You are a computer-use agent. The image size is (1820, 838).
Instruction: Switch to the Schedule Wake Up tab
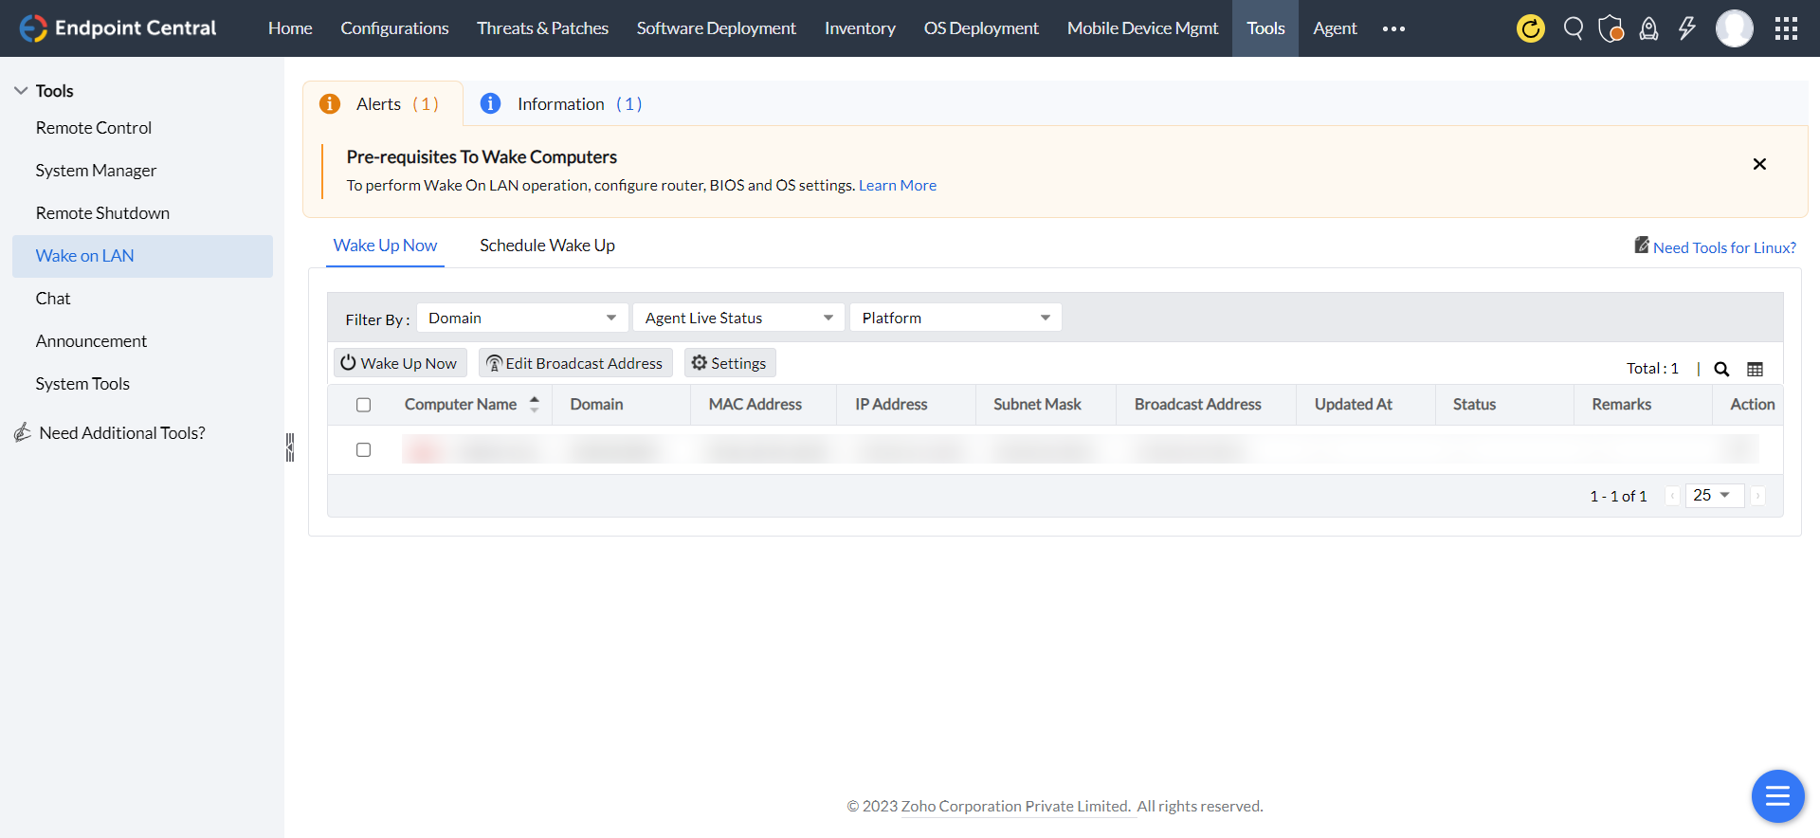pyautogui.click(x=547, y=246)
